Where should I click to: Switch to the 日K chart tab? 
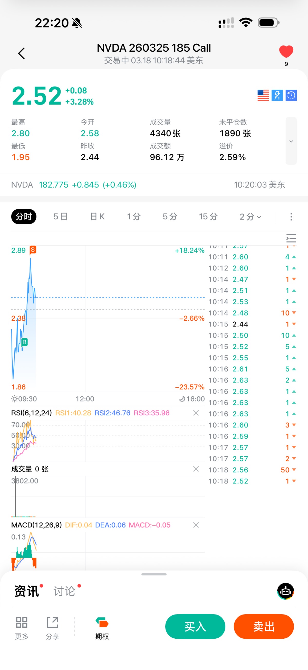(x=97, y=216)
